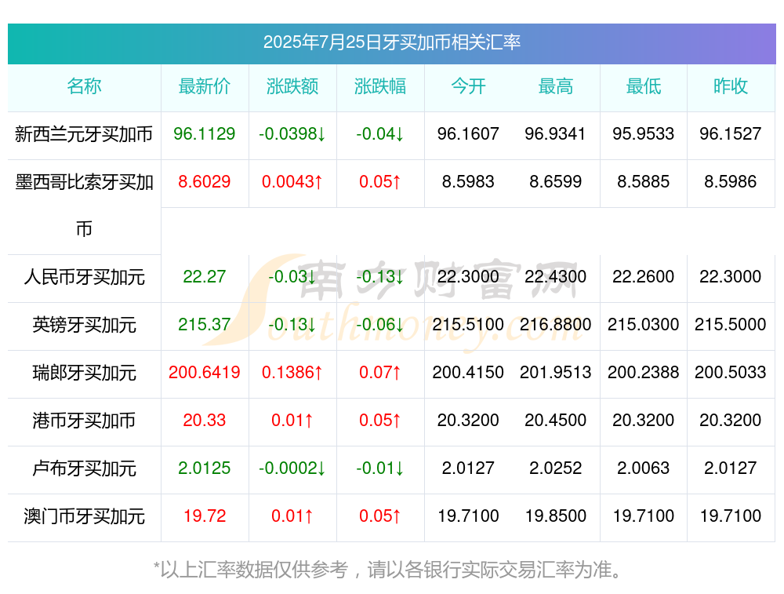Select the 昨收 column header
This screenshot has width=784, height=594.
click(731, 86)
